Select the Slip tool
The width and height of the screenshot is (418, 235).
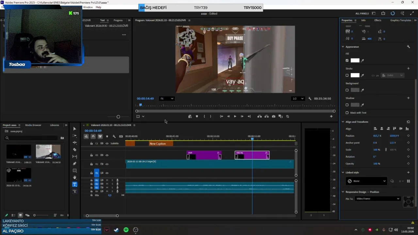click(74, 157)
